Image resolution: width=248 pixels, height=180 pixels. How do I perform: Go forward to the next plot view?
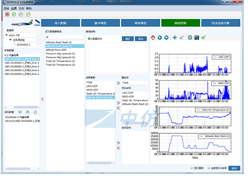(x=167, y=38)
